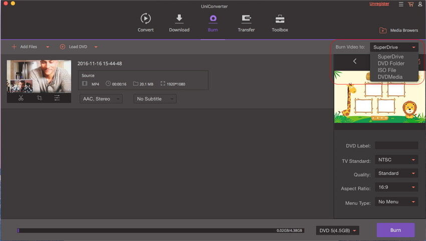Image resolution: width=426 pixels, height=241 pixels.
Task: Open the Aspect Ratio 16:9 dropdown
Action: coord(396,187)
